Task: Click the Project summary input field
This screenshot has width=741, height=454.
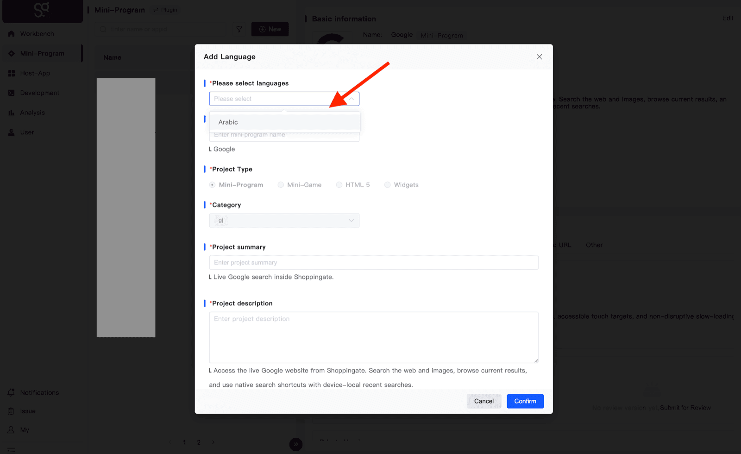Action: pos(374,263)
